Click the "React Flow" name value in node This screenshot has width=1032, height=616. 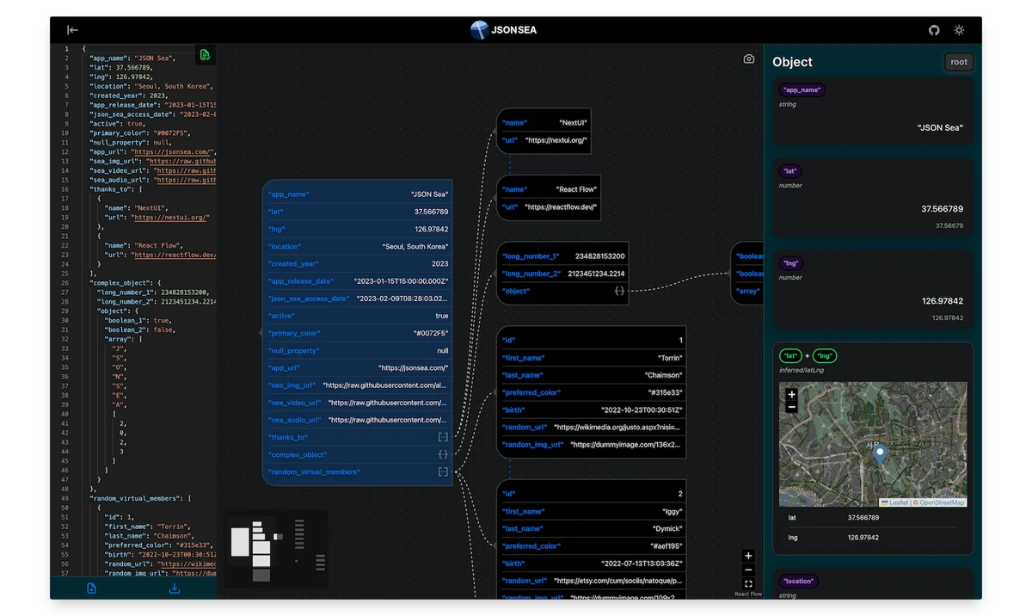tap(576, 189)
